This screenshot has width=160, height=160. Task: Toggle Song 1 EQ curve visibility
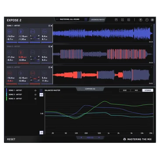(36, 90)
